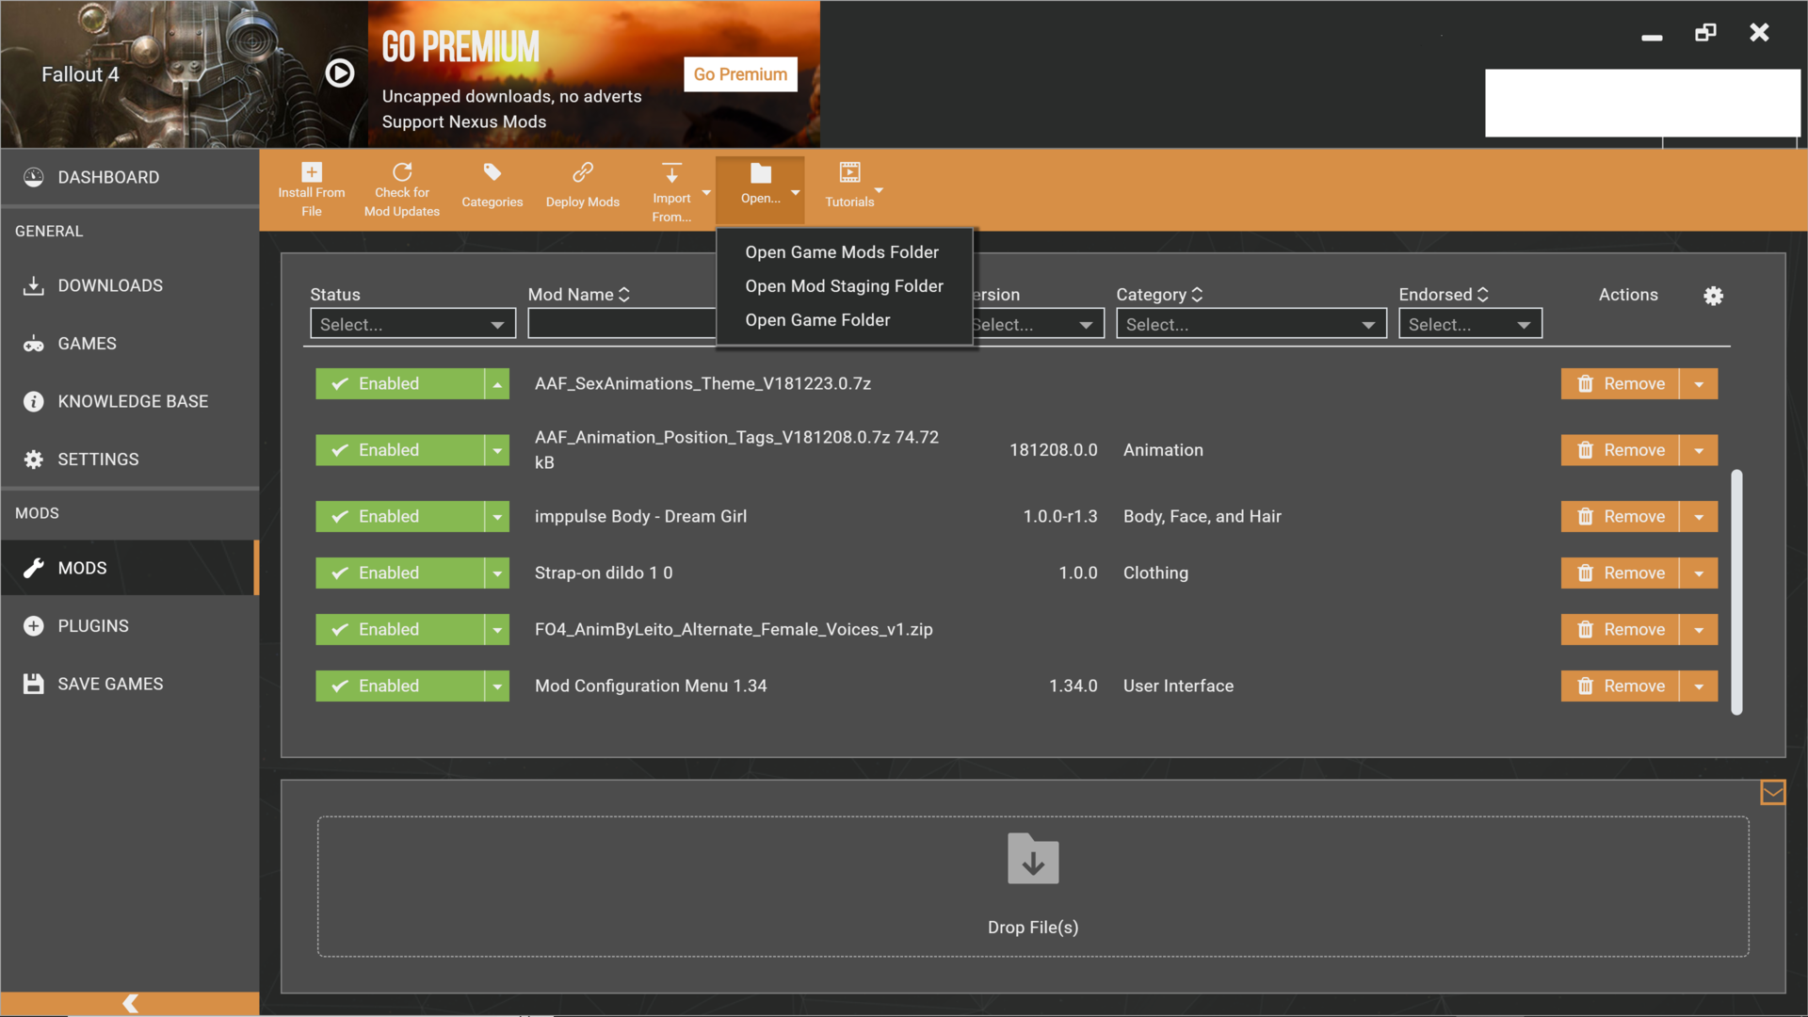Click trash icon on Mod Configuration Menu Remove

click(1586, 686)
